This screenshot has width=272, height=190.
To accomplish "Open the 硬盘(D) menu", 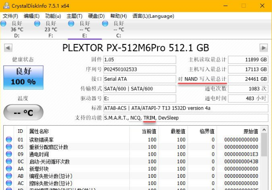I will pos(96,16).
